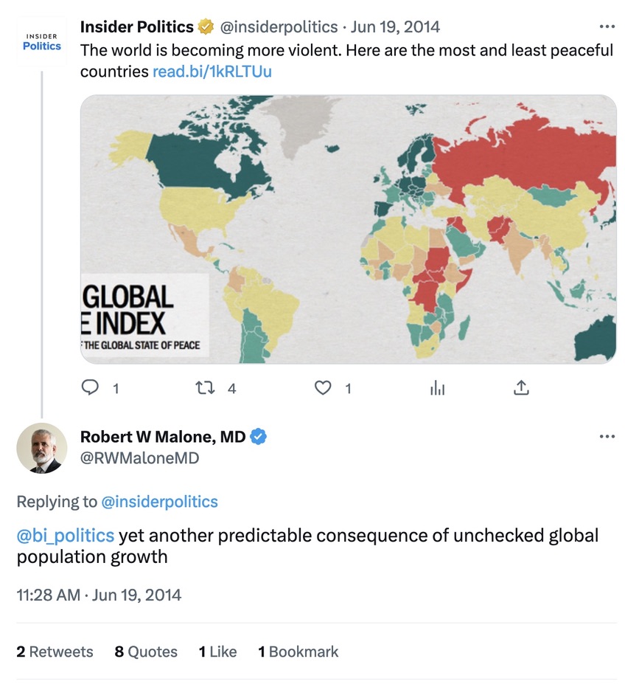Click the gold verified badge beside Insider Politics
625x684 pixels.
tap(206, 27)
